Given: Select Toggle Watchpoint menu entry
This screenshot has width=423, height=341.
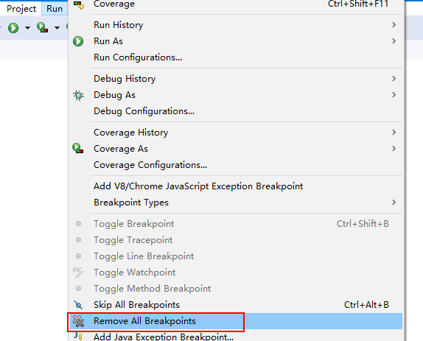Looking at the screenshot, I should tap(236, 273).
